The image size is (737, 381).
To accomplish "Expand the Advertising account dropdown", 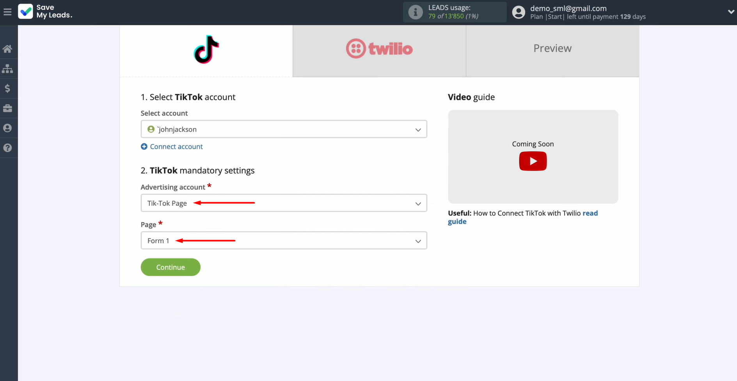I will click(284, 203).
